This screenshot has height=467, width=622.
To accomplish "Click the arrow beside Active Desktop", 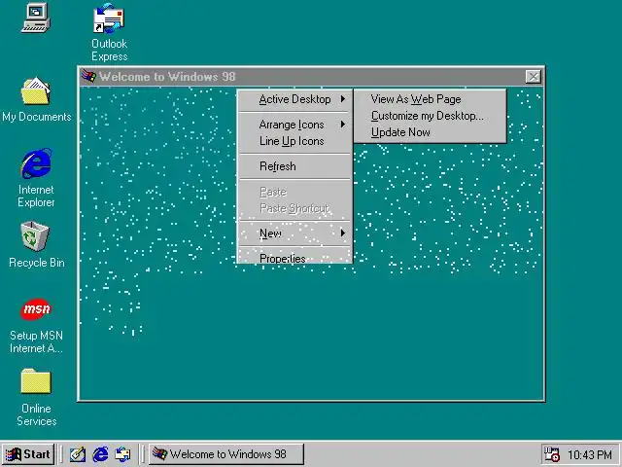I will tap(343, 99).
